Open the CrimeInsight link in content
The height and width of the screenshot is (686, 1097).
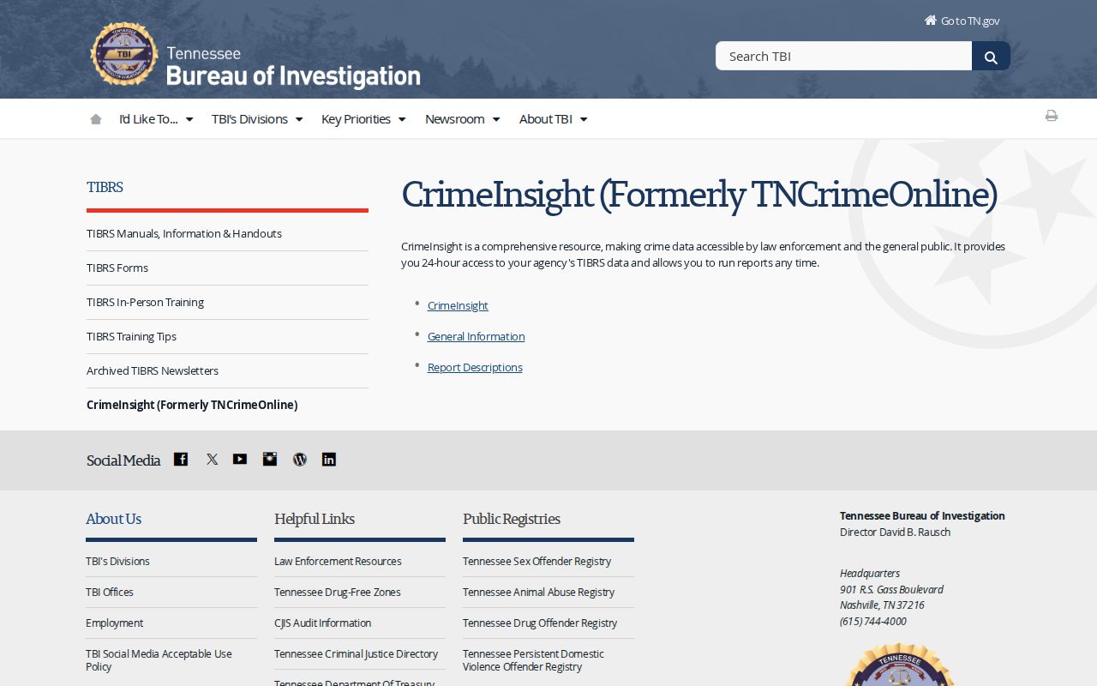[x=458, y=305]
